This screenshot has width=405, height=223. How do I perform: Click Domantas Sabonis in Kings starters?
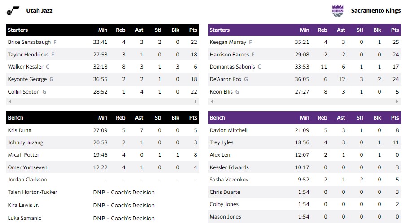coord(232,67)
